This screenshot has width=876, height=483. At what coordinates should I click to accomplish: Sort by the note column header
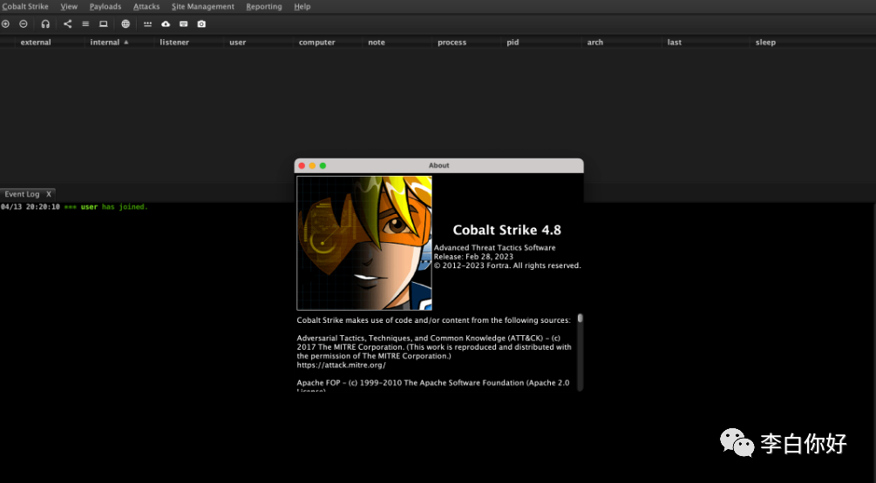click(x=377, y=43)
